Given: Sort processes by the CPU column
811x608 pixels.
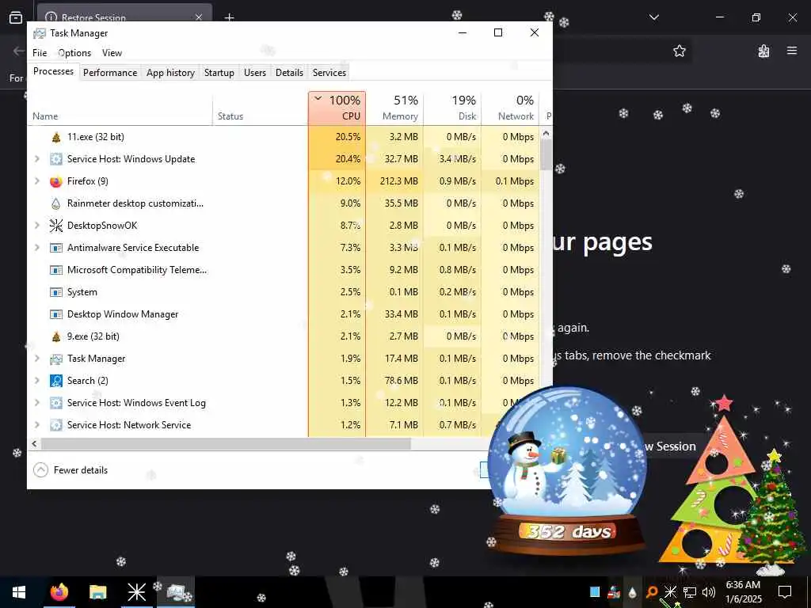Looking at the screenshot, I should point(337,108).
